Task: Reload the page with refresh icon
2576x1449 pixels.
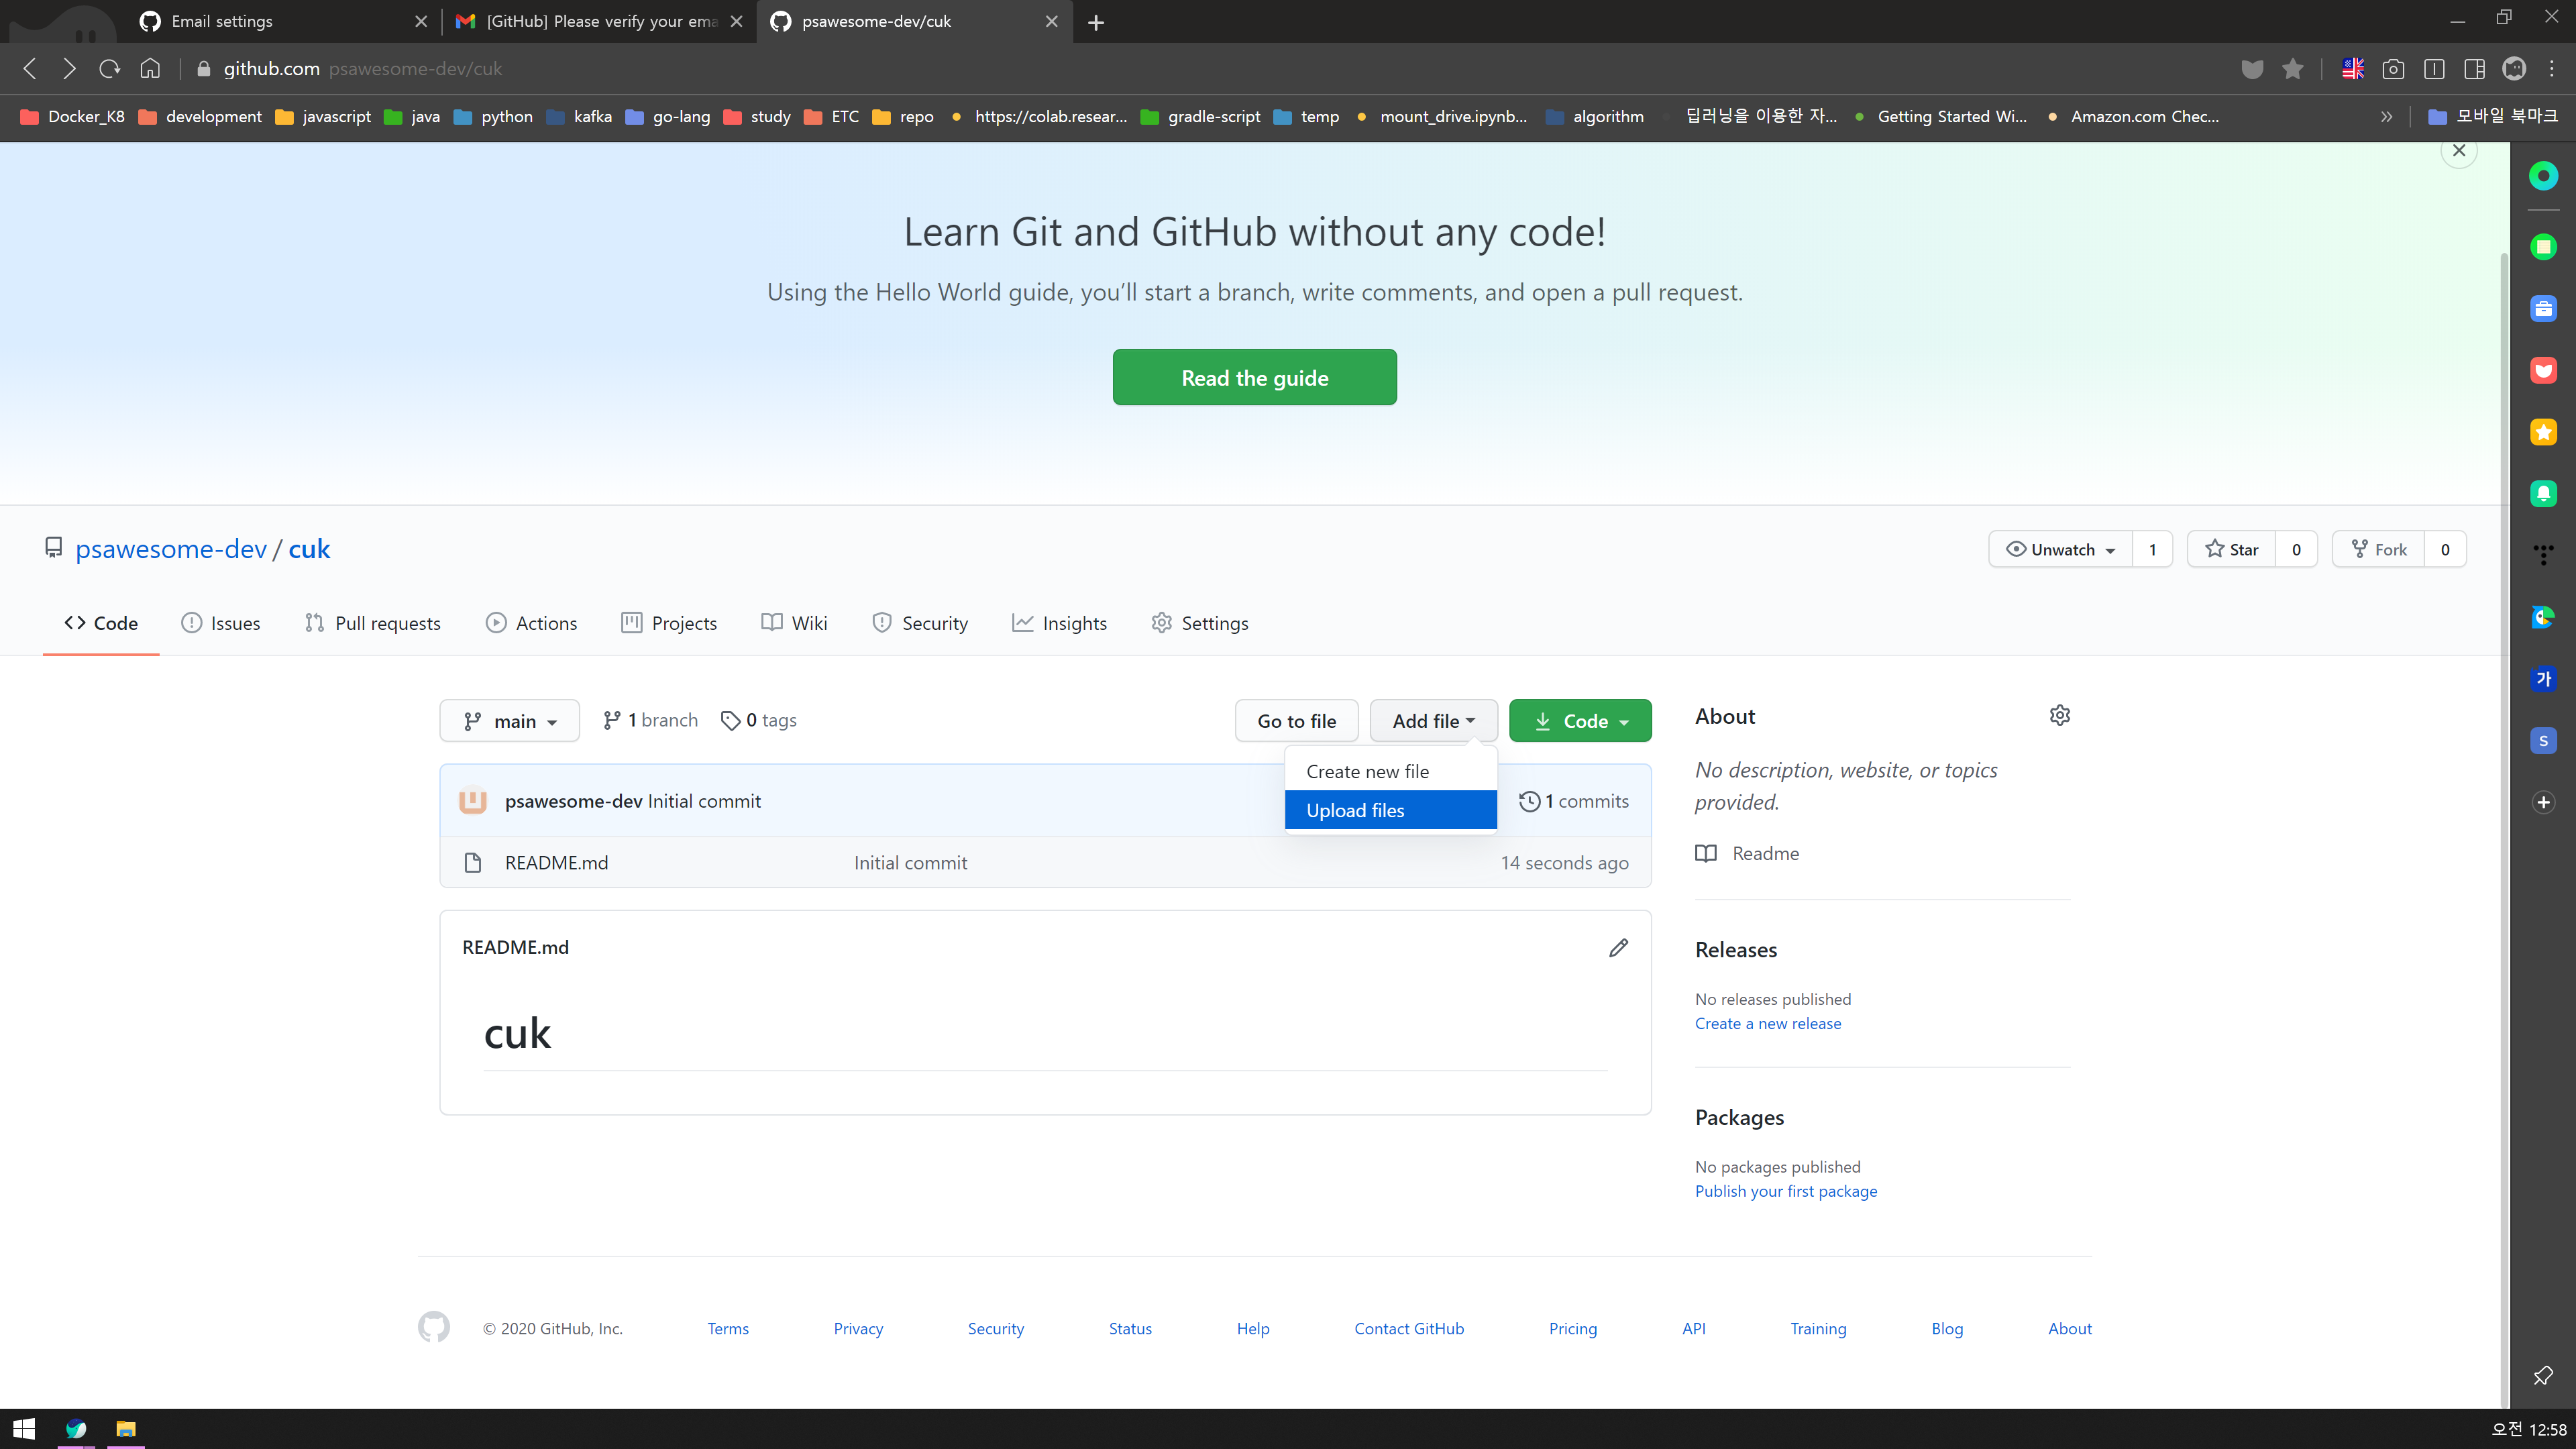Action: click(x=109, y=69)
